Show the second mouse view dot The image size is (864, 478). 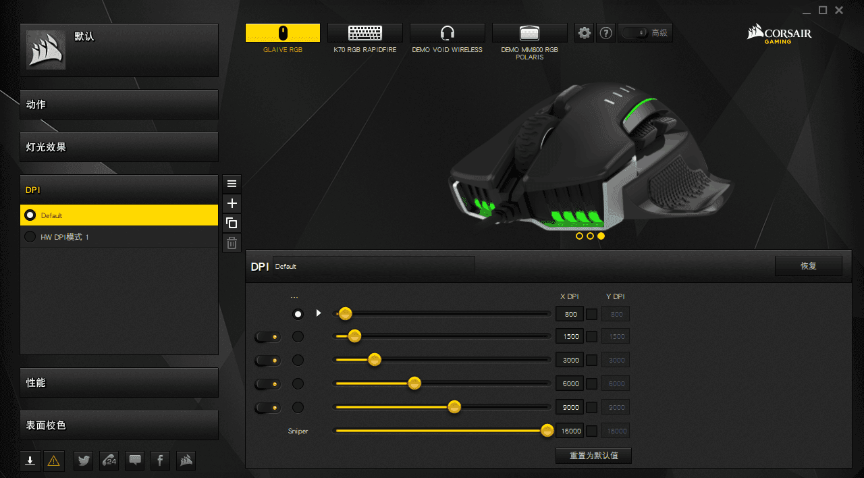(590, 236)
